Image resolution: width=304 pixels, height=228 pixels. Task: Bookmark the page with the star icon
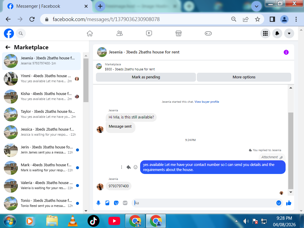pos(257,19)
